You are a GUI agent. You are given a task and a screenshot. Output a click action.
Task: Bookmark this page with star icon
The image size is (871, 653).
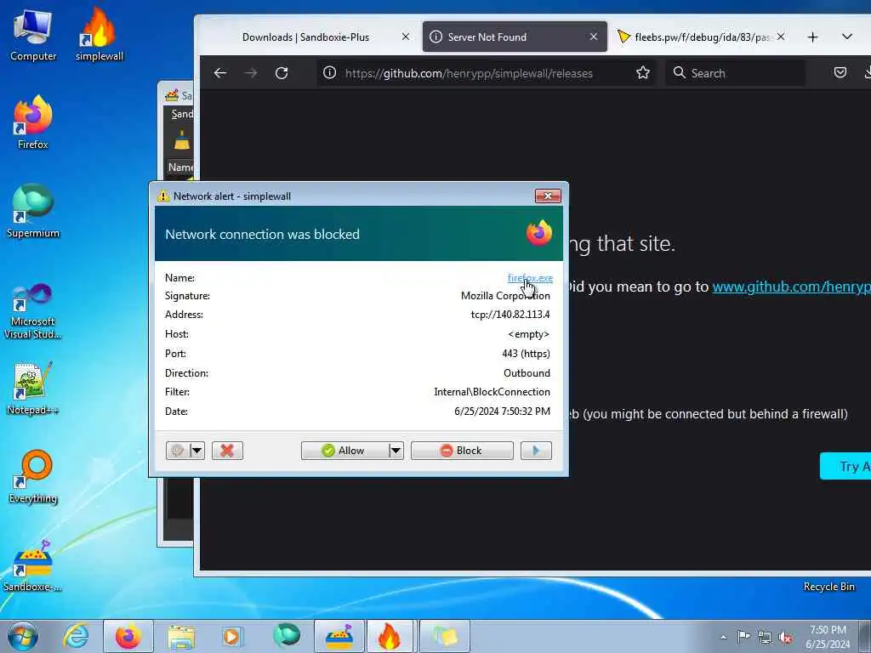(x=643, y=73)
